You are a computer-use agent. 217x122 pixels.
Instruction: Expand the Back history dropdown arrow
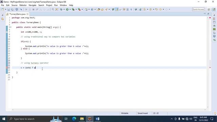163,9
